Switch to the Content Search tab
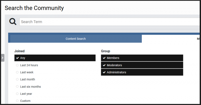This screenshot has width=201, height=105. pyautogui.click(x=76, y=39)
